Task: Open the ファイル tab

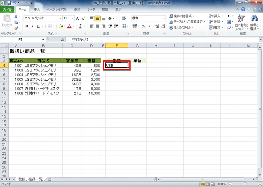Action: [x=7, y=9]
